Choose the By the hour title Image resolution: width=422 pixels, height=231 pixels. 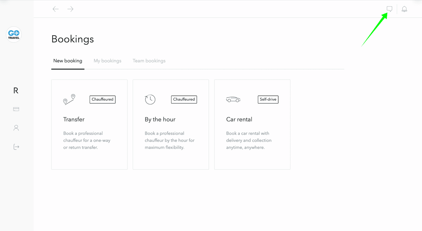coord(160,119)
